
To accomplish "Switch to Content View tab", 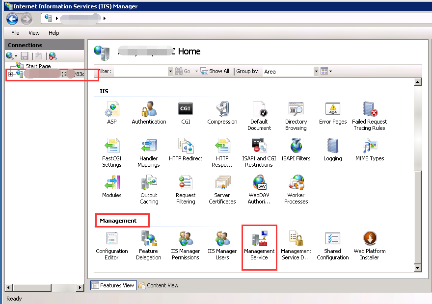I will tap(159, 285).
